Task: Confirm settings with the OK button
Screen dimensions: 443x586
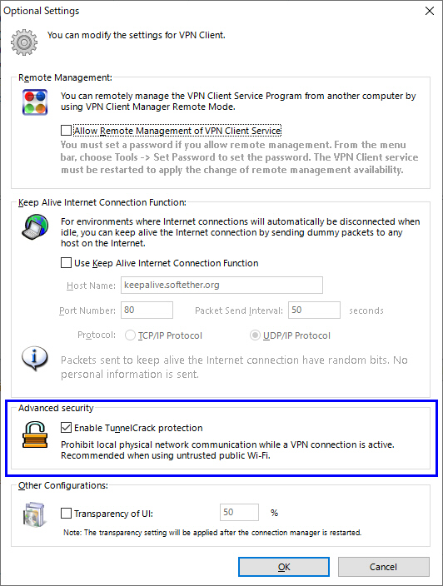Action: [284, 567]
